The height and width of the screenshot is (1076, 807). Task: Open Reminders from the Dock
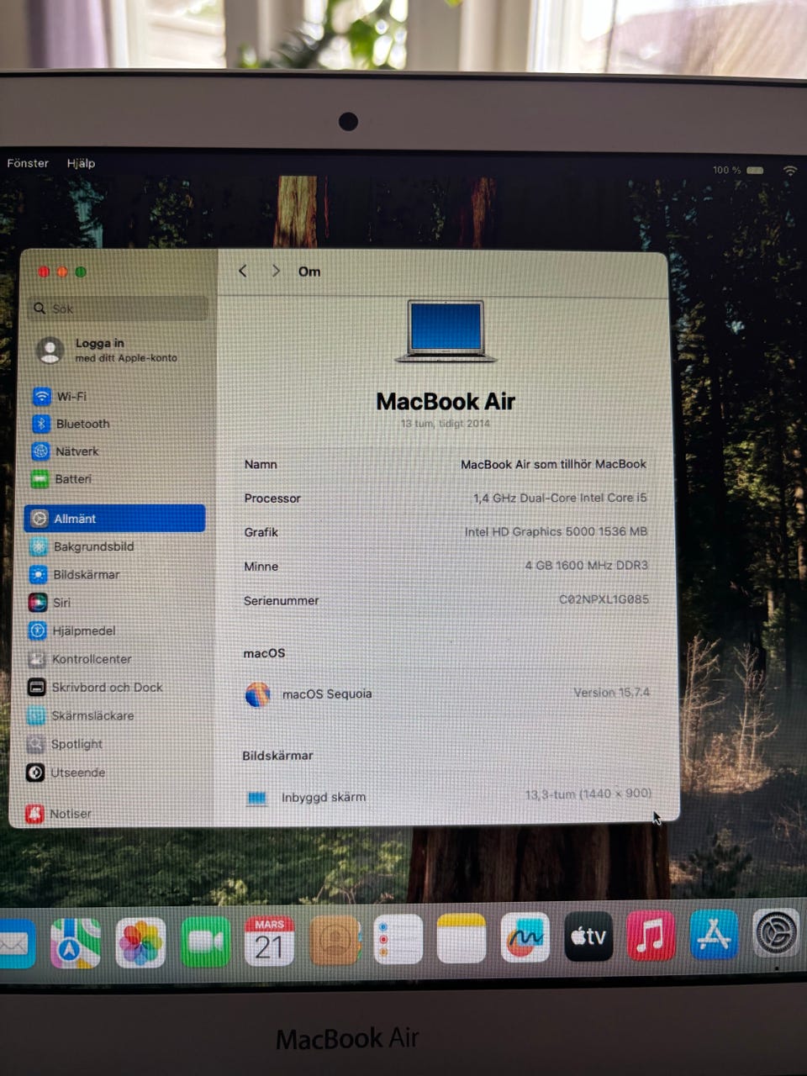pos(398,939)
